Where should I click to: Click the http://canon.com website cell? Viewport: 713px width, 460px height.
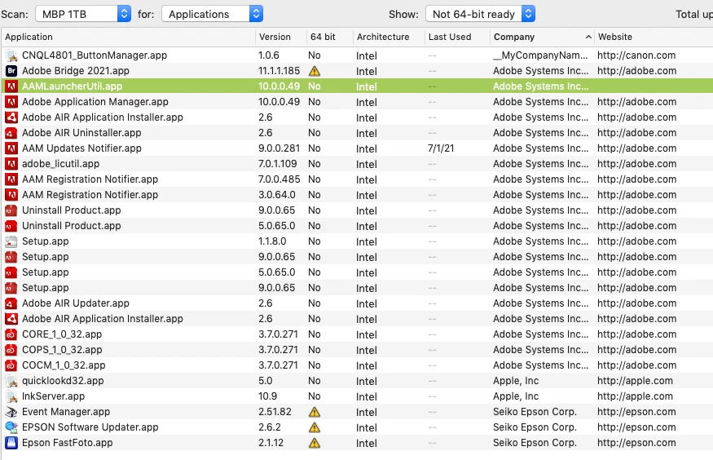[x=636, y=55]
